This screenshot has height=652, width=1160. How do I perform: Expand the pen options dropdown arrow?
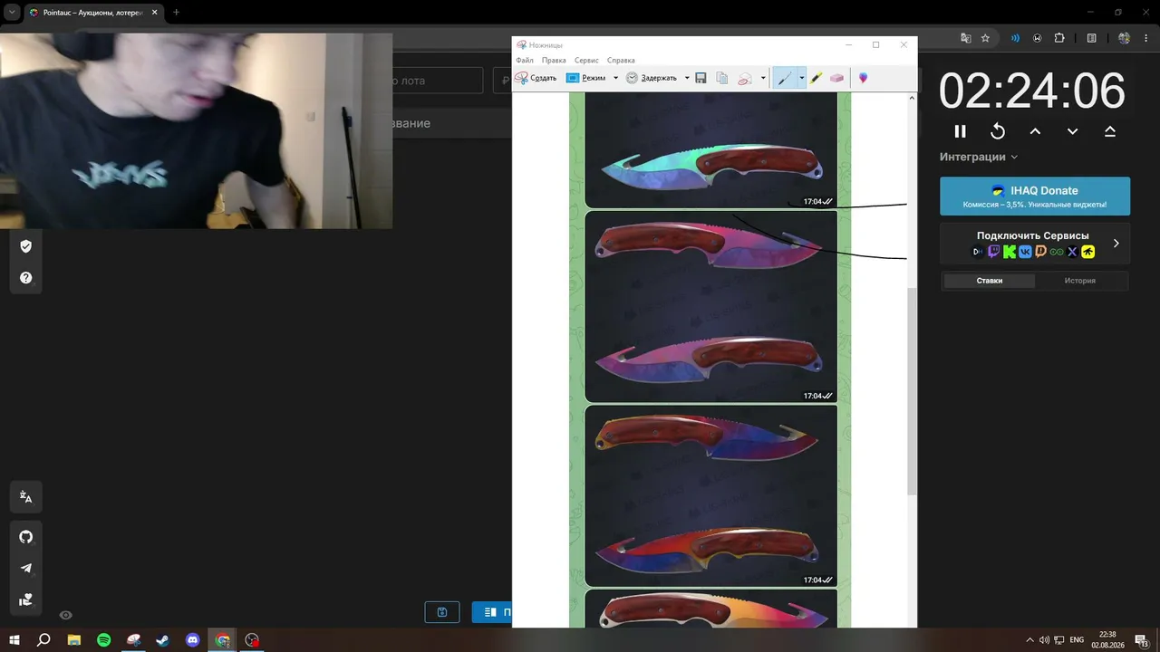click(801, 78)
